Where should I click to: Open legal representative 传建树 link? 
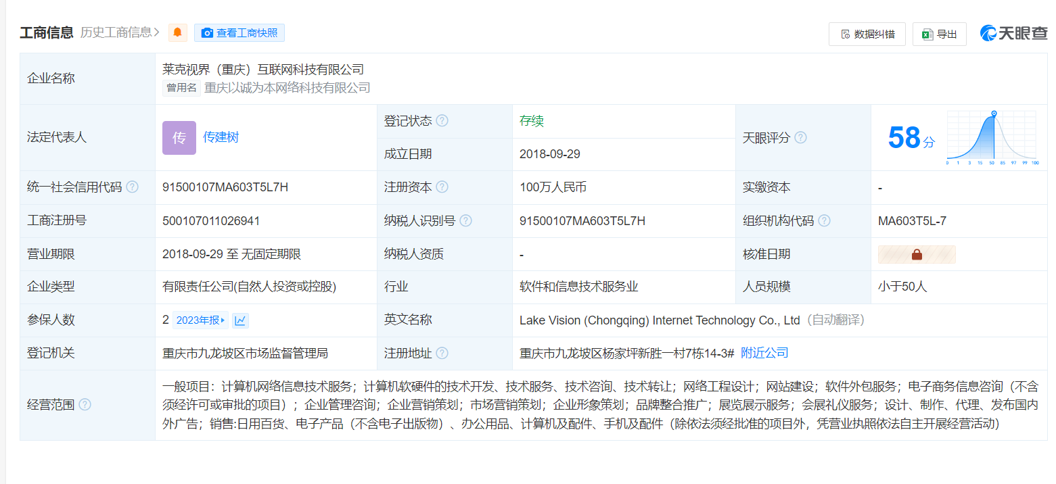(221, 137)
